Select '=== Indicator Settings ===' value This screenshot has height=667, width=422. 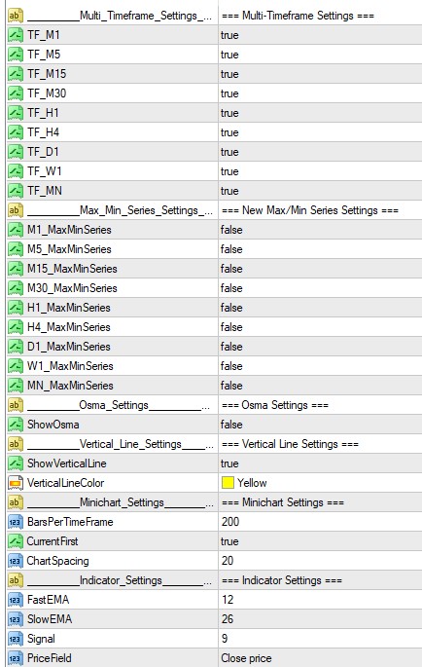[282, 580]
